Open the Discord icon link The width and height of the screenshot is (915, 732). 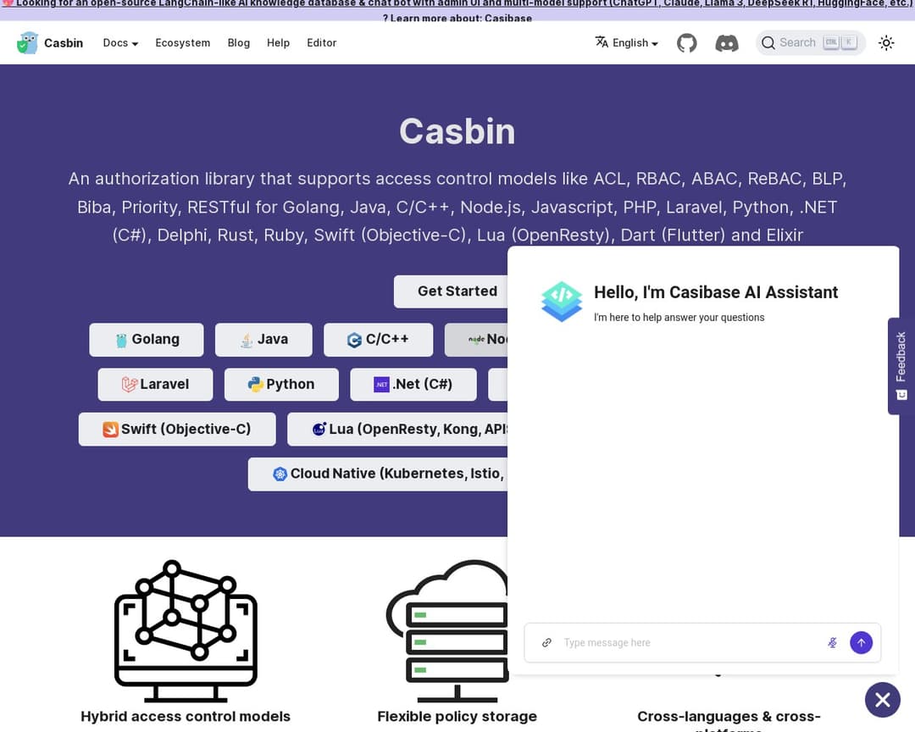tap(727, 43)
